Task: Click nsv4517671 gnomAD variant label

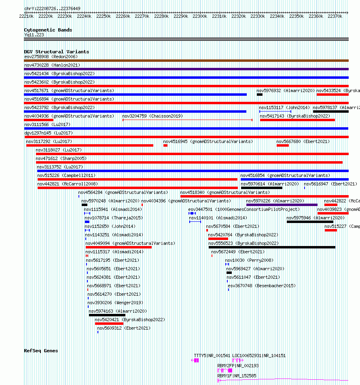Action: point(69,90)
